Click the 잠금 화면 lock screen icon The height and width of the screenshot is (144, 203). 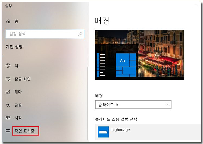point(8,79)
